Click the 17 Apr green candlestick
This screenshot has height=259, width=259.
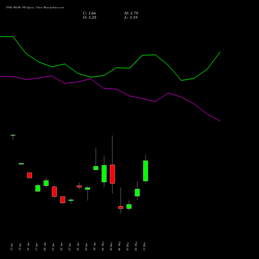coord(38,189)
